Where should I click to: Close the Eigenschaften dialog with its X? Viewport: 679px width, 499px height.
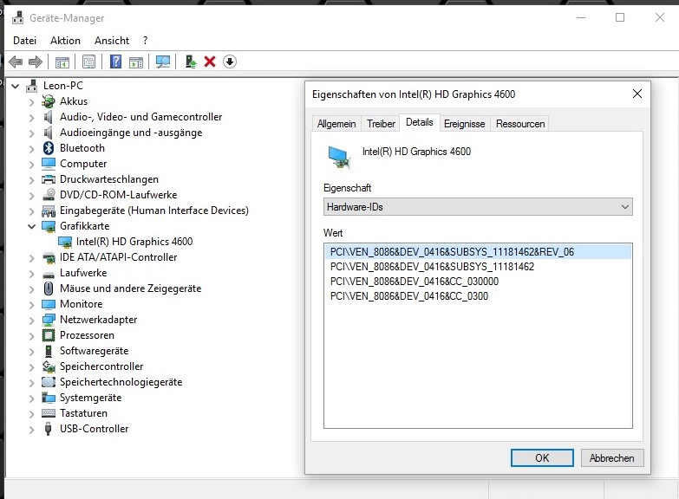click(x=637, y=94)
